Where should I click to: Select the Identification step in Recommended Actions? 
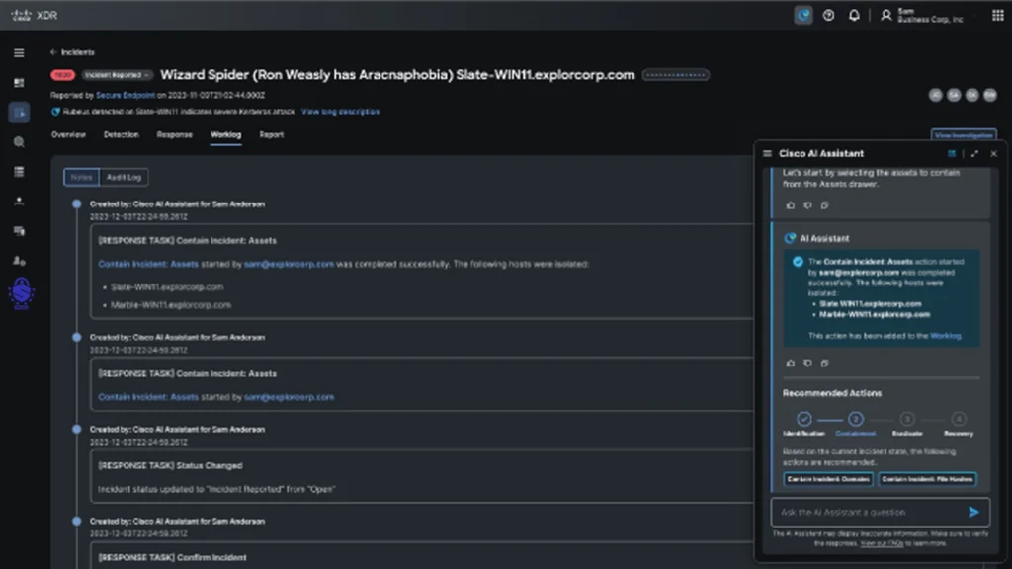click(x=803, y=424)
